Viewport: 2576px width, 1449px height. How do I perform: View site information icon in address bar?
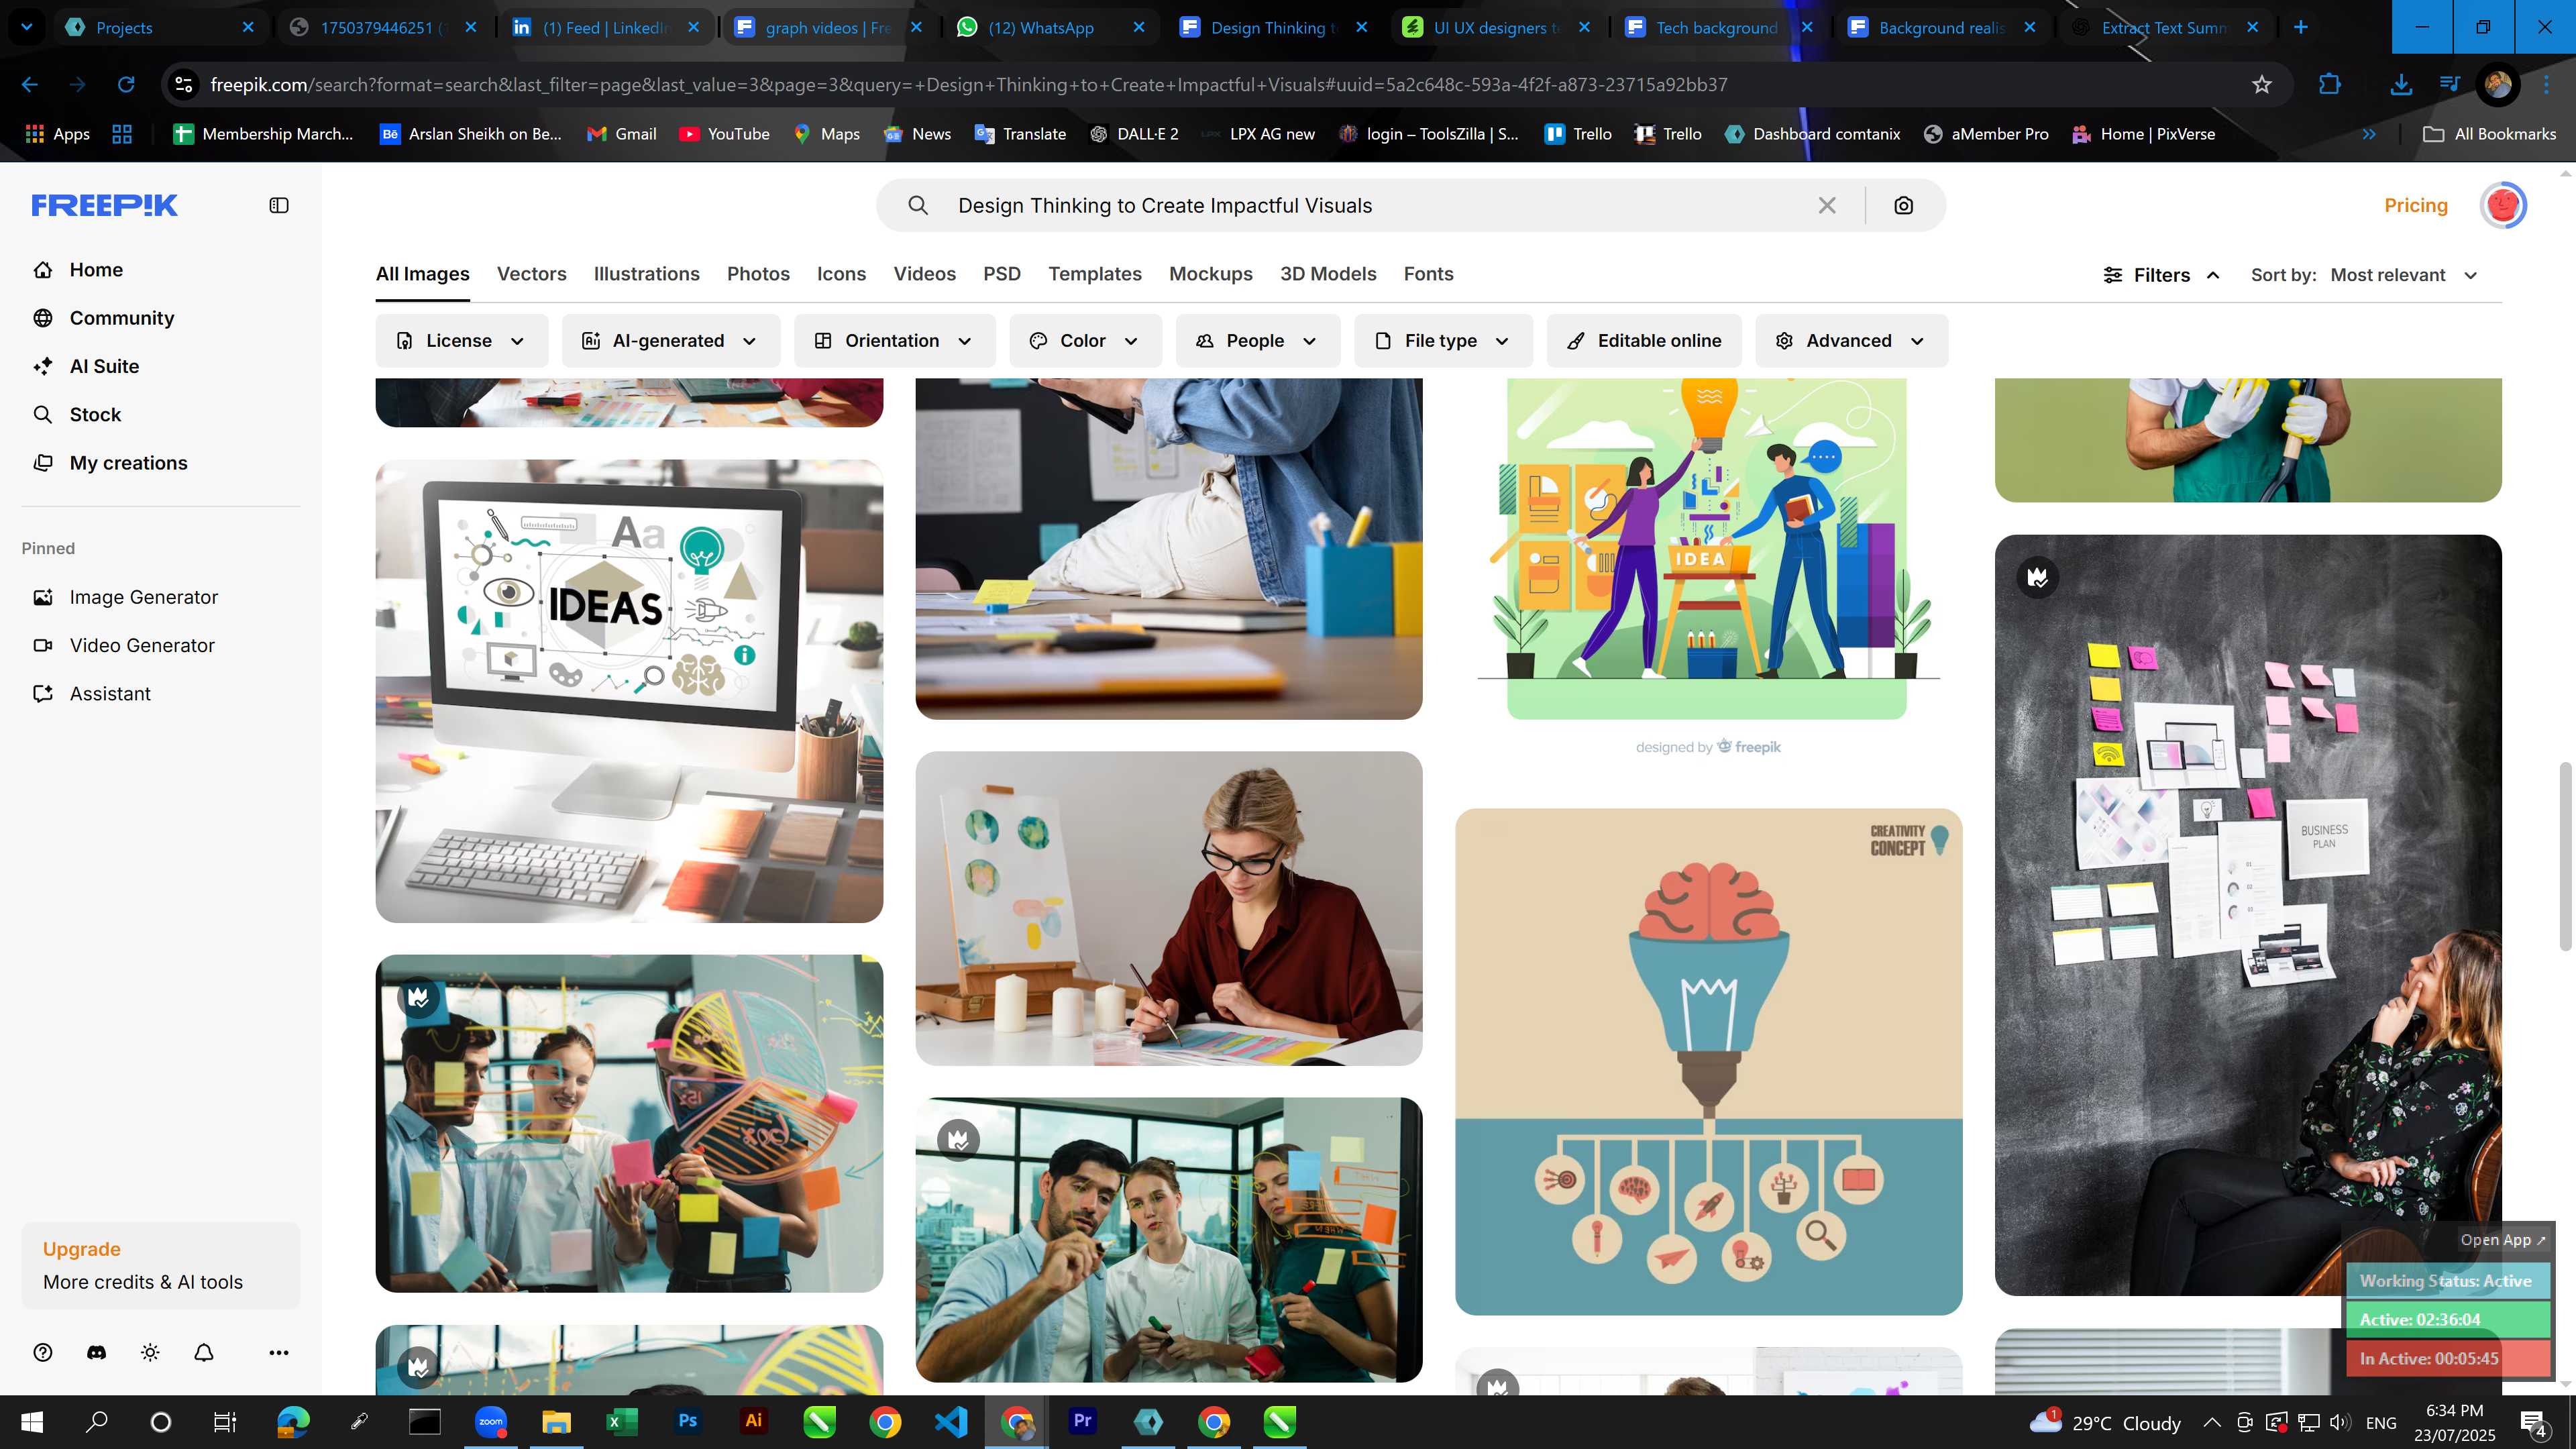[184, 85]
